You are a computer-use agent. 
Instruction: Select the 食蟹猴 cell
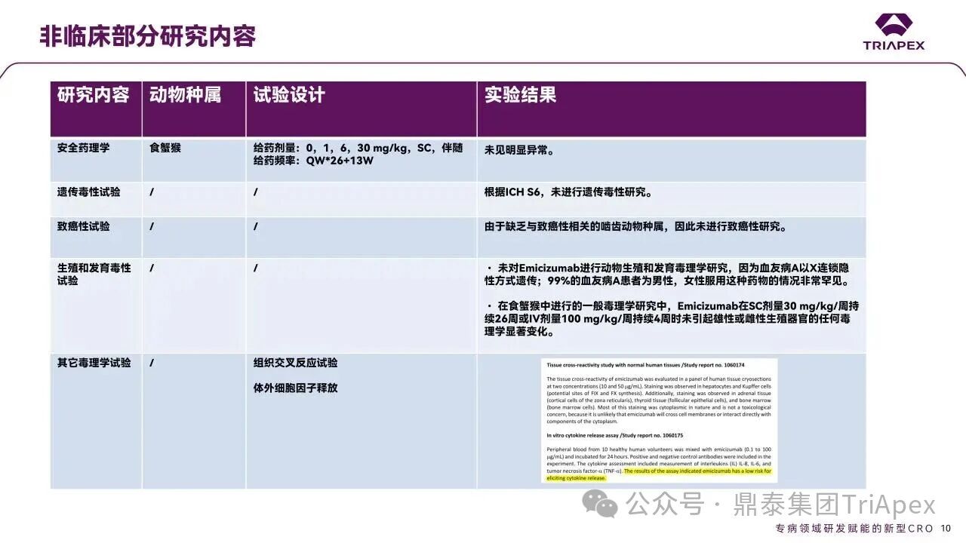[x=165, y=149]
